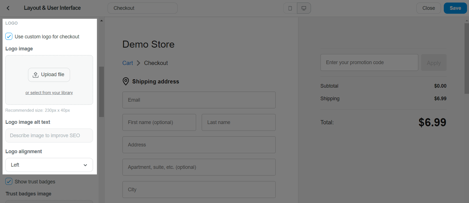The width and height of the screenshot is (469, 203).
Task: Click or select from your library link
Action: [49, 93]
